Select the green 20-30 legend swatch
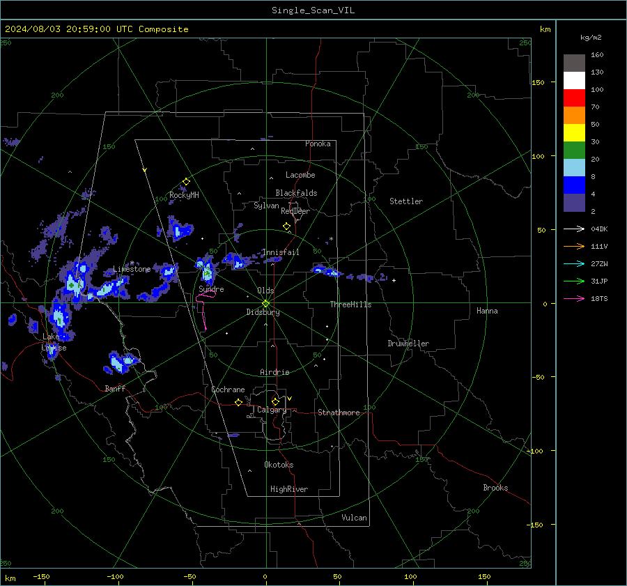627x586 pixels. [x=574, y=151]
